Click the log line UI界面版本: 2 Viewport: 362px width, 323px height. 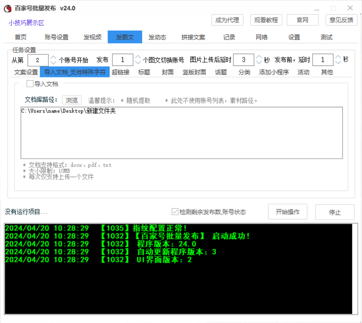tap(98, 260)
